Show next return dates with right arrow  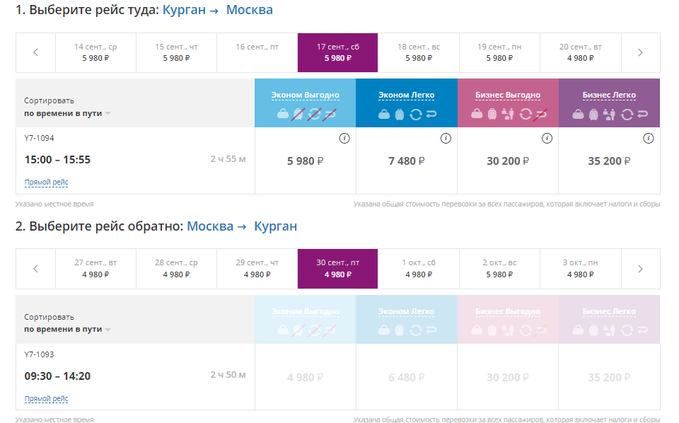point(640,269)
